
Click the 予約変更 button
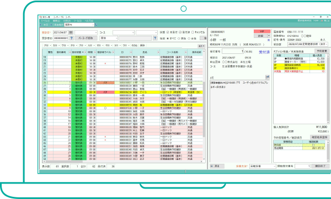322,51
